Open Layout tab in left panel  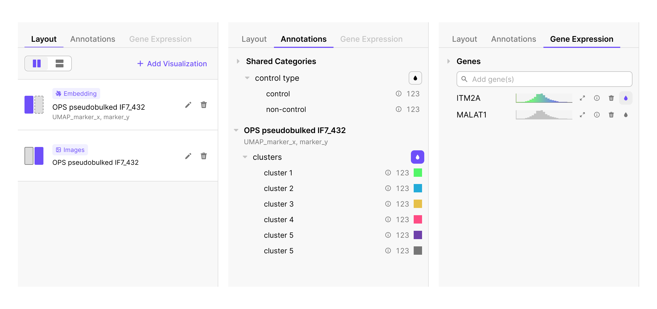[x=44, y=39]
